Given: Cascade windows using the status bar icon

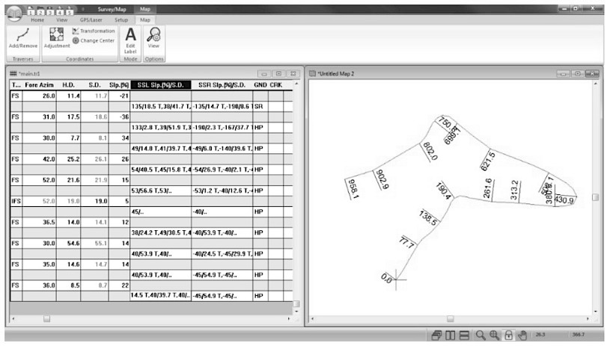Looking at the screenshot, I should (x=437, y=336).
